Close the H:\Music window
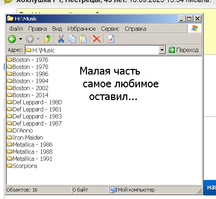 pyautogui.click(x=198, y=19)
